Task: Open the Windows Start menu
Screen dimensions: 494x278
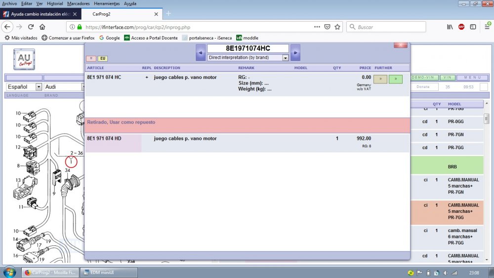Action: tap(9, 272)
